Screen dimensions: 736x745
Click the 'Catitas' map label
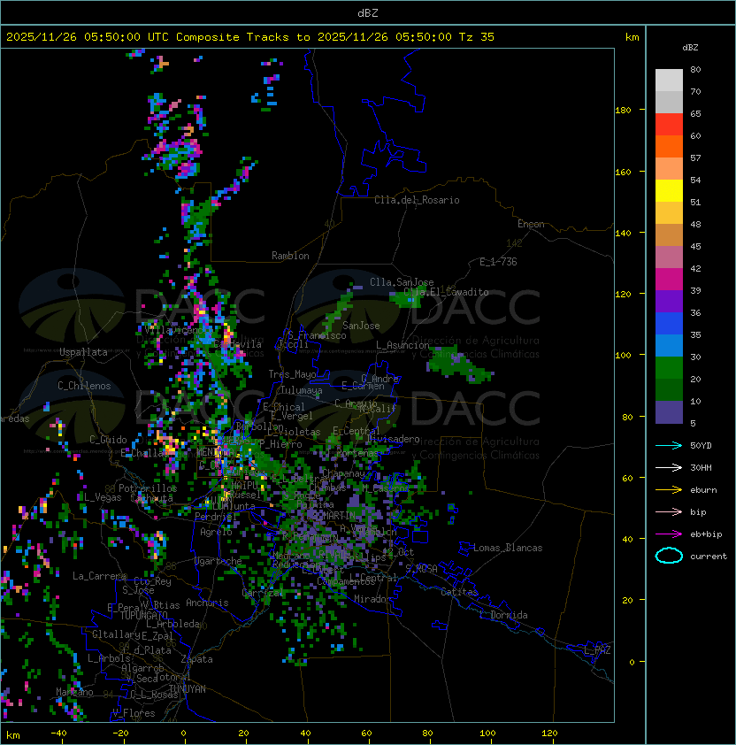pyautogui.click(x=459, y=592)
